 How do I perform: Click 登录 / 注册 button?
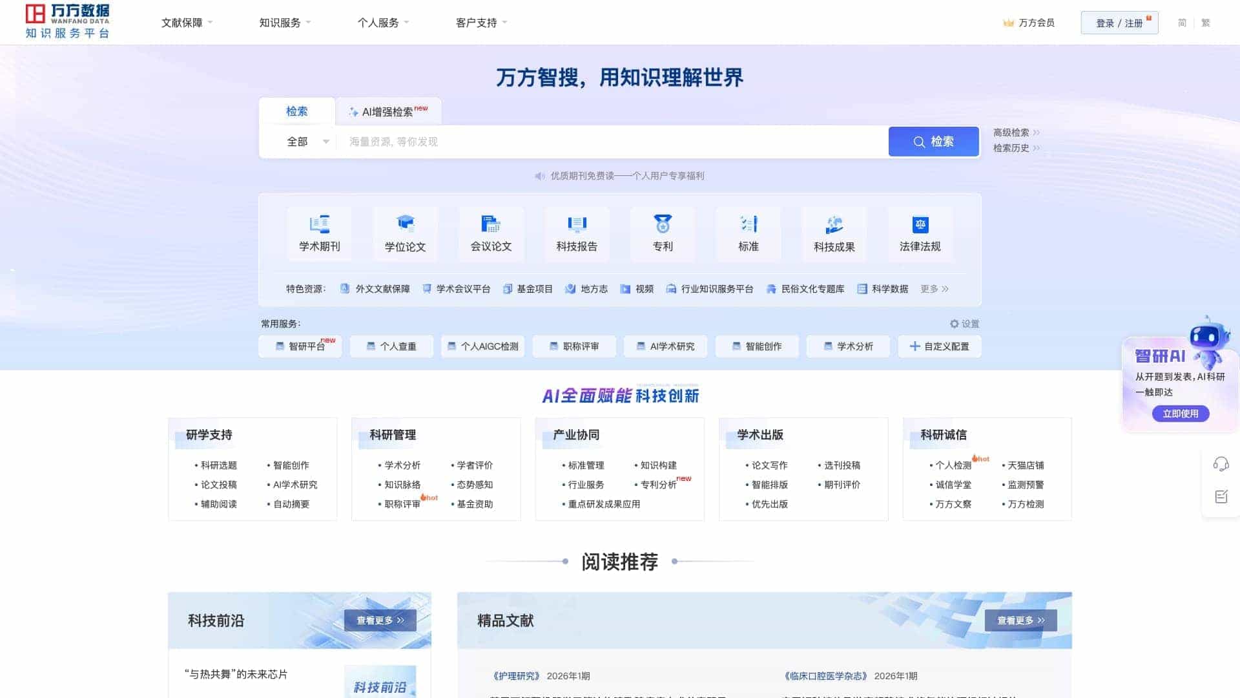pyautogui.click(x=1119, y=23)
